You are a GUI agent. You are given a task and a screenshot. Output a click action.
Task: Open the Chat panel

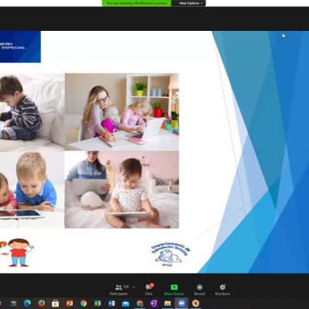[x=149, y=290]
